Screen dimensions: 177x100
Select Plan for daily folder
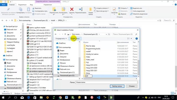[x=90, y=46]
